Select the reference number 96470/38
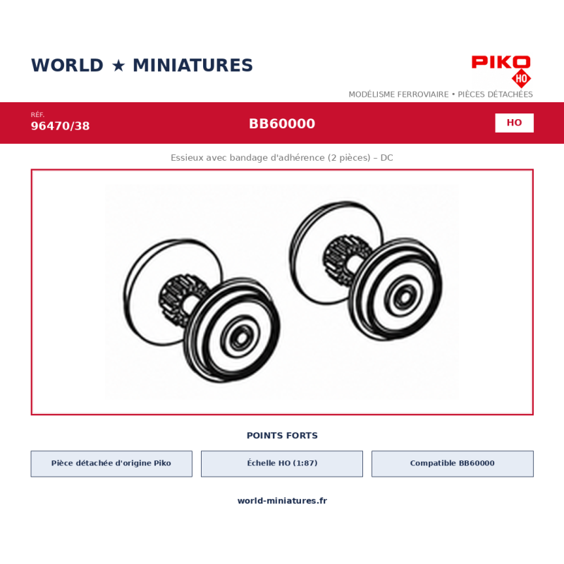 coord(60,126)
